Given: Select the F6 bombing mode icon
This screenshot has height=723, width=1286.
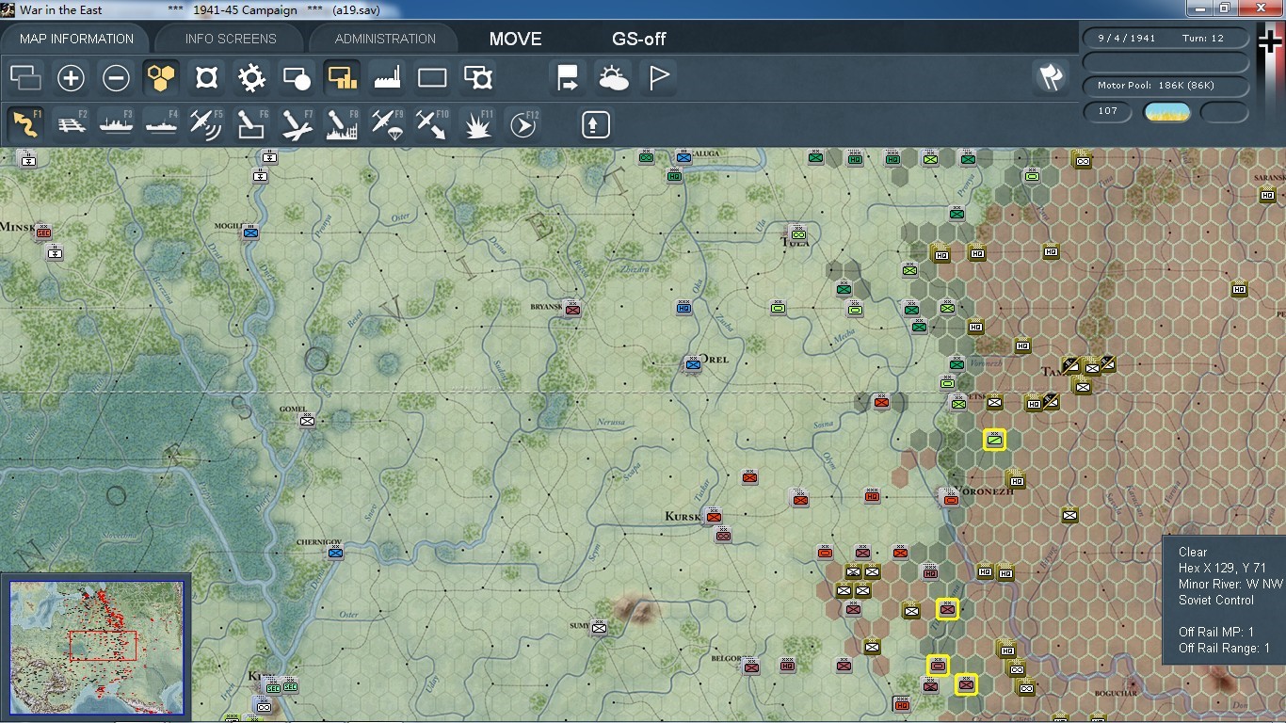Looking at the screenshot, I should 251,124.
